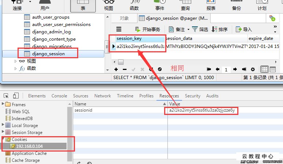Click 开始事务 (Begin Transaction) button
Image resolution: width=283 pixels, height=164 pixels.
click(x=147, y=29)
